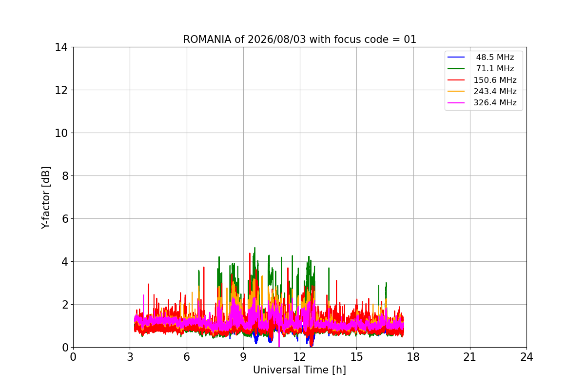
Task: Click the Universal Time [h] axis label
Action: [x=299, y=370]
